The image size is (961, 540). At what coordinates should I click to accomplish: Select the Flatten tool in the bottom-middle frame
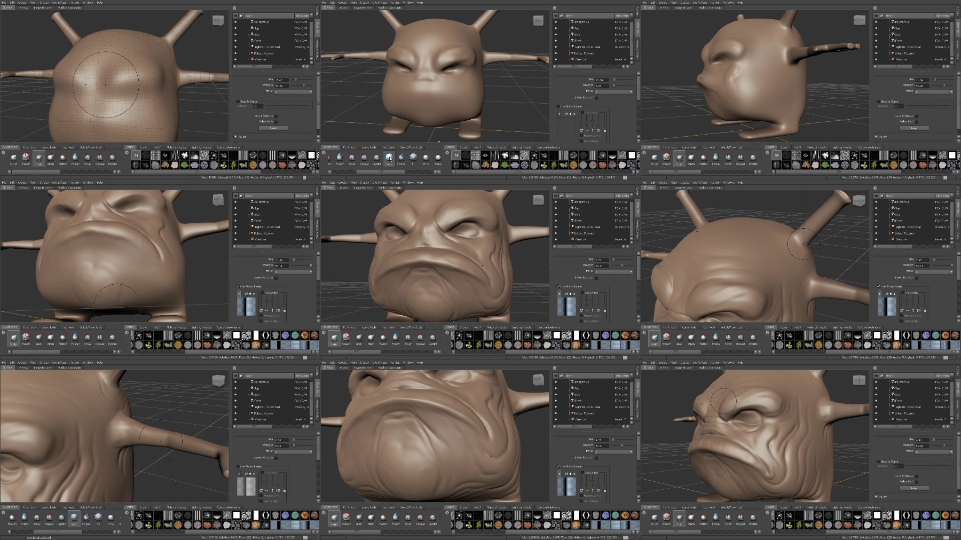pyautogui.click(x=383, y=519)
